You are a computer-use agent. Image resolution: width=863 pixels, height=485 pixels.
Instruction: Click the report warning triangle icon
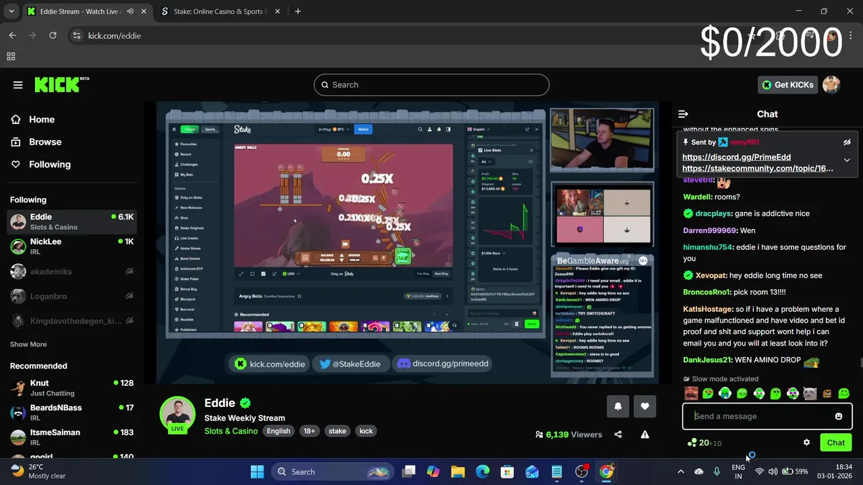coord(645,434)
